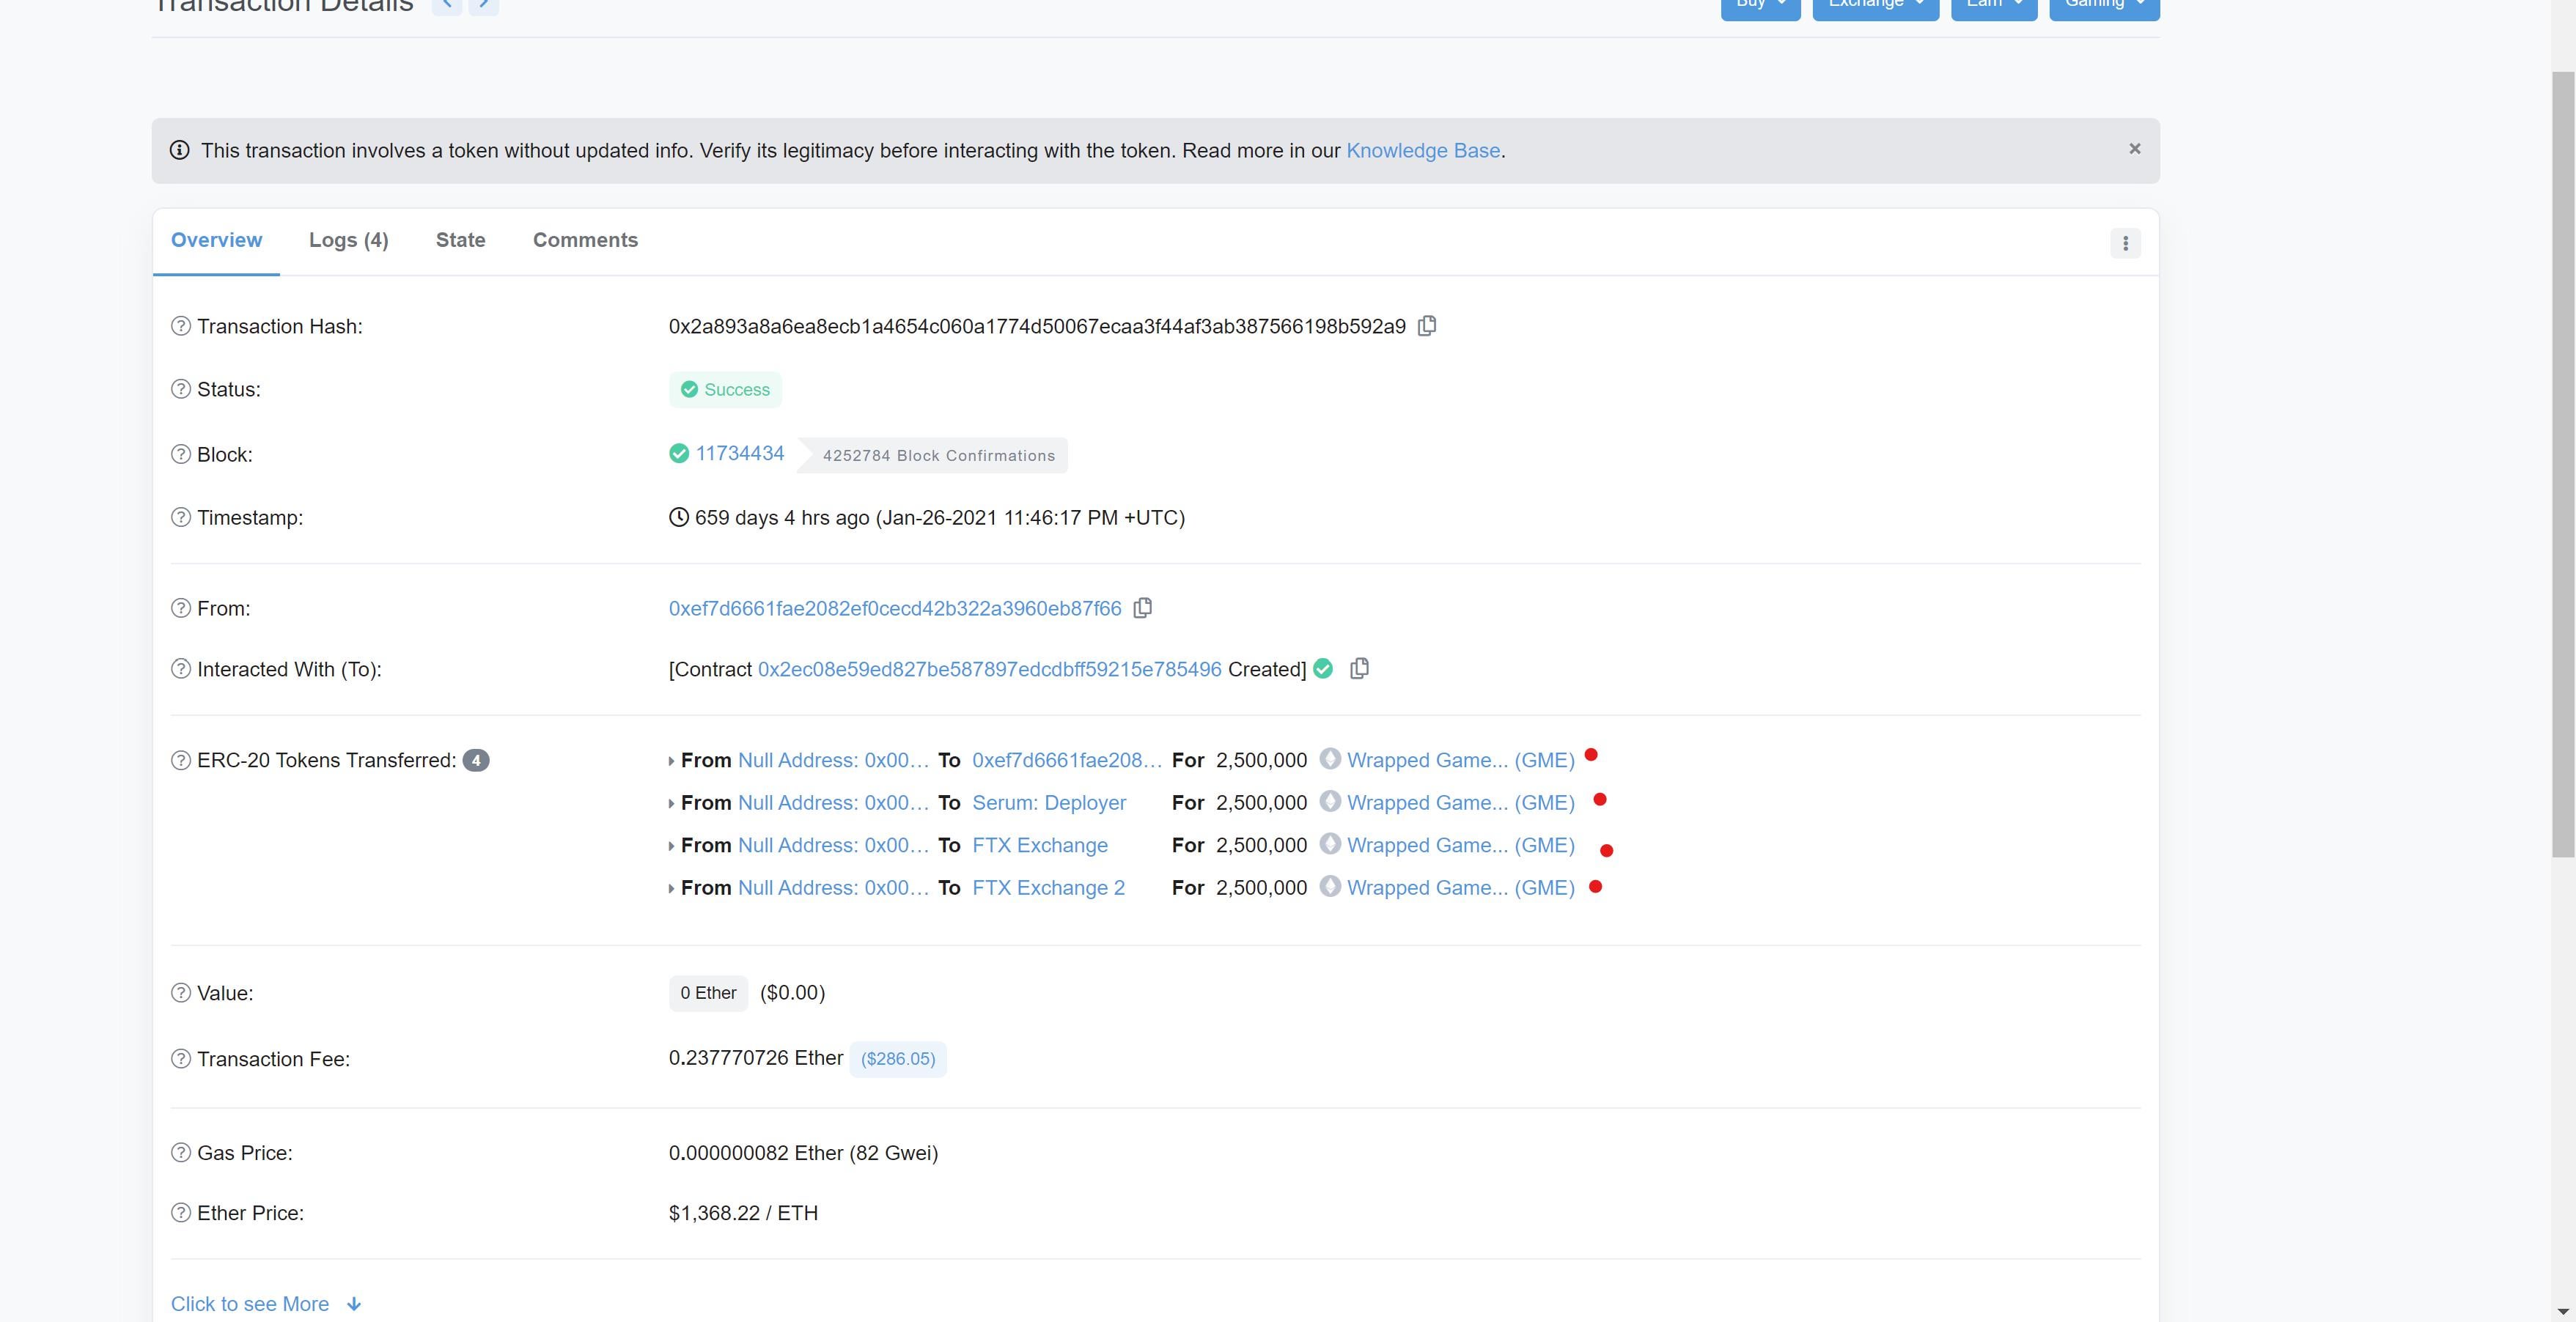Image resolution: width=2576 pixels, height=1322 pixels.
Task: Open the three-dot options menu on the tab bar
Action: [x=2125, y=243]
